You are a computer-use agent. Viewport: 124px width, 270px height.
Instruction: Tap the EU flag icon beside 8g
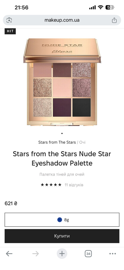(x=60, y=220)
